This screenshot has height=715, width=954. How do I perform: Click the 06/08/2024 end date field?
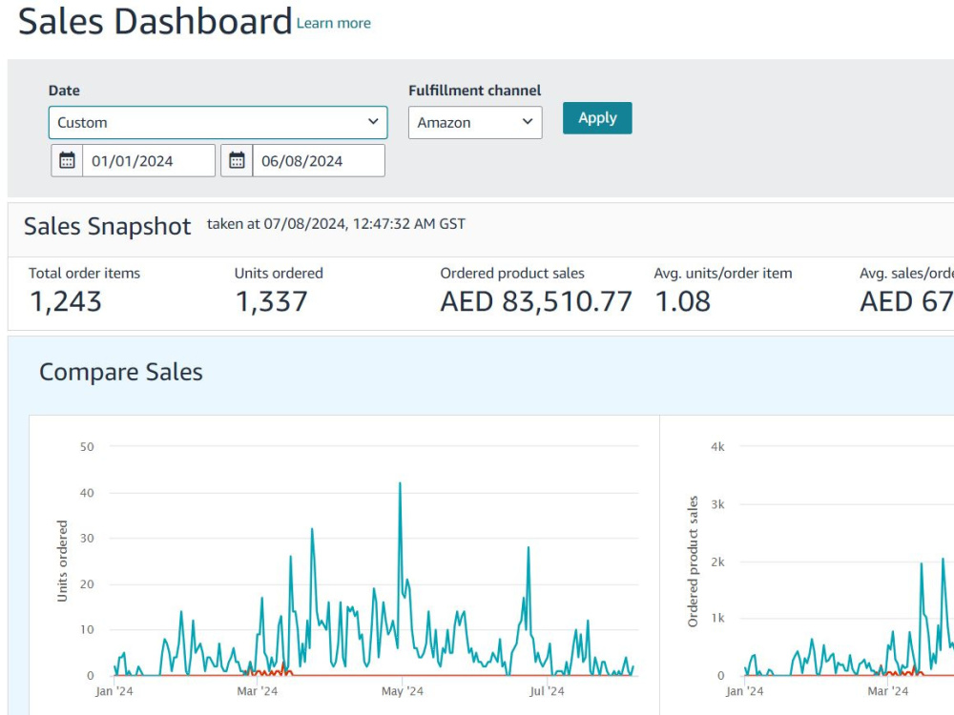pos(319,160)
